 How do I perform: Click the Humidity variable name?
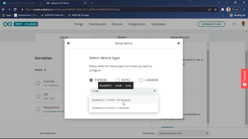point(49,81)
